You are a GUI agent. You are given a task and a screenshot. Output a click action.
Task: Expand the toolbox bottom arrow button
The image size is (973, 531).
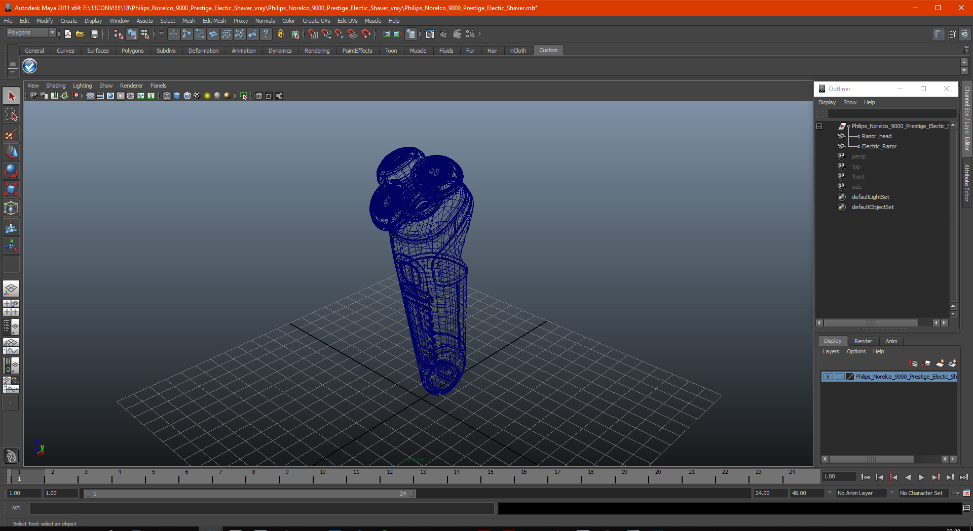11,403
